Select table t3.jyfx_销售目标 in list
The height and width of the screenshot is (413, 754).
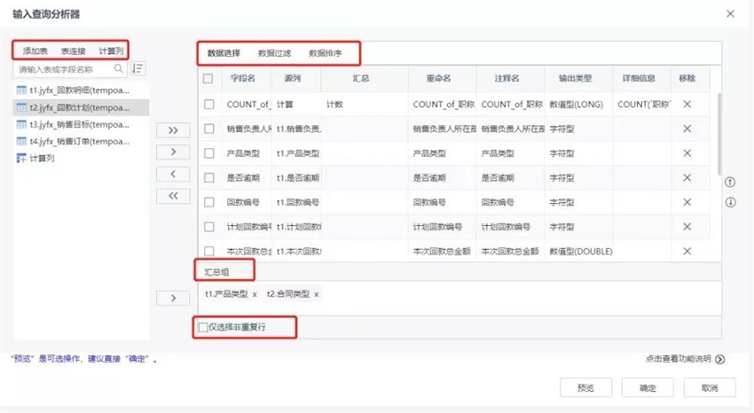[x=81, y=124]
